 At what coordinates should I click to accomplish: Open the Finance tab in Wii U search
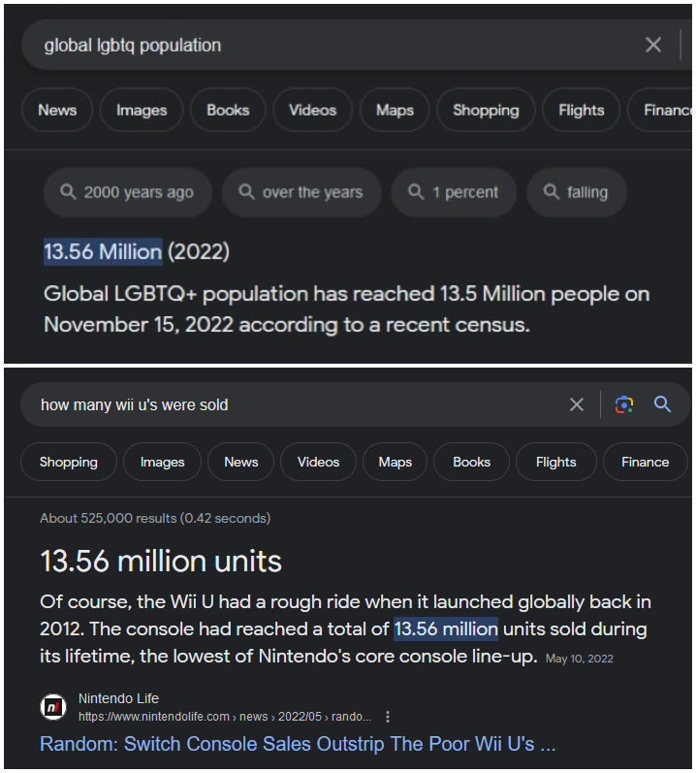645,462
